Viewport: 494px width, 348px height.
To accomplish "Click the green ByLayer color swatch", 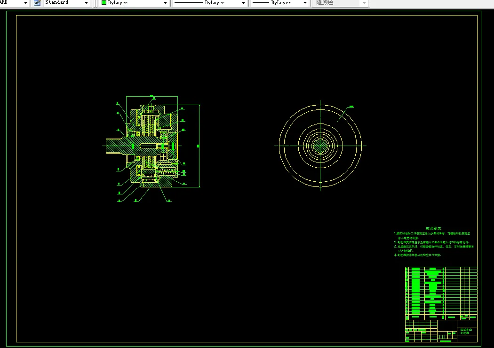I will (104, 2).
